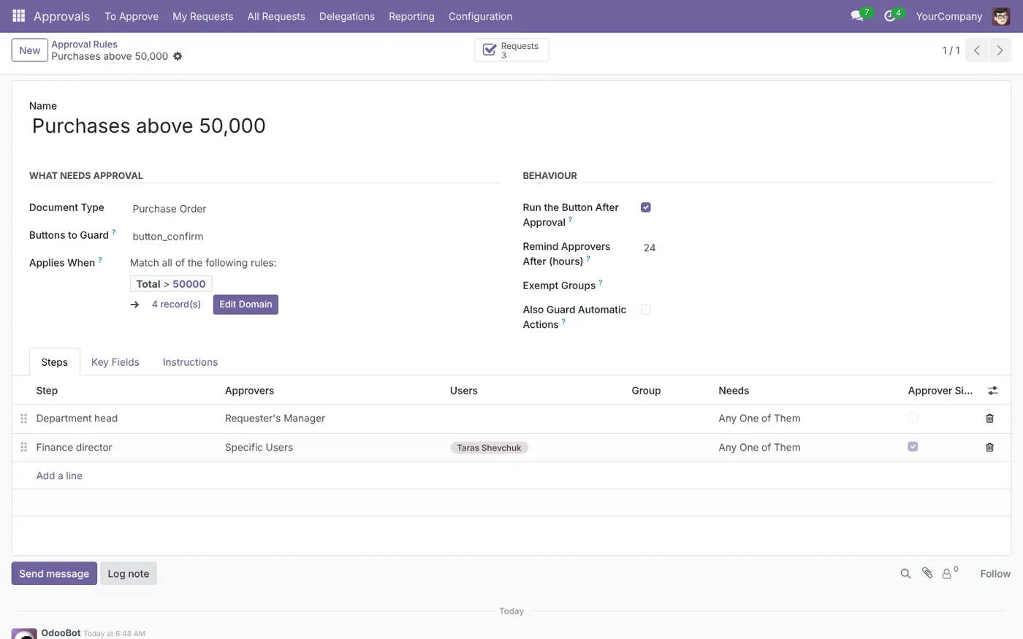This screenshot has width=1023, height=639.
Task: Open Needs dropdown for Department head
Action: point(807,418)
